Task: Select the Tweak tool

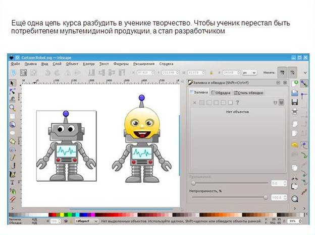Action: coord(12,100)
